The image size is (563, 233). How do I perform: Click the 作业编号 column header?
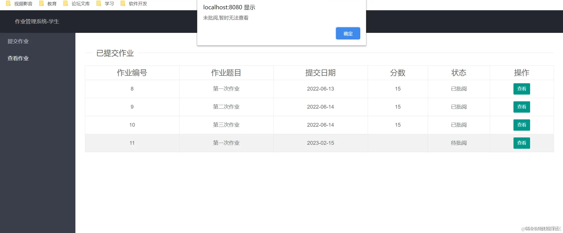point(132,73)
